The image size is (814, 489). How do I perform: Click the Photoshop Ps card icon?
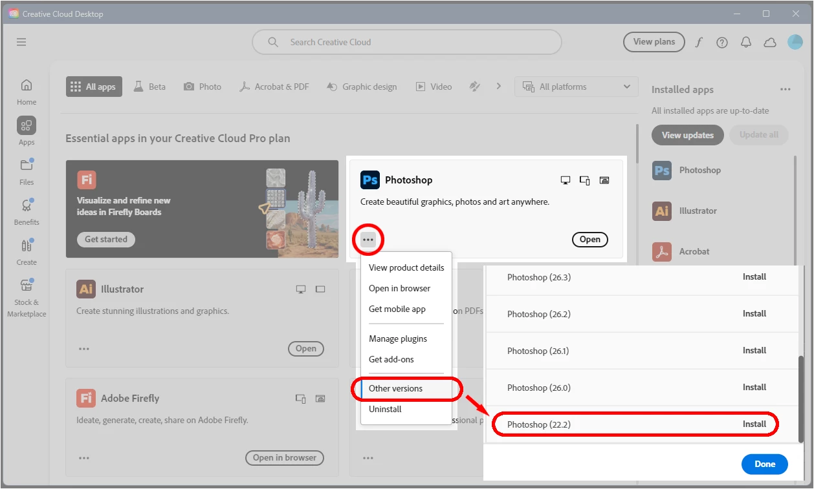pyautogui.click(x=370, y=180)
